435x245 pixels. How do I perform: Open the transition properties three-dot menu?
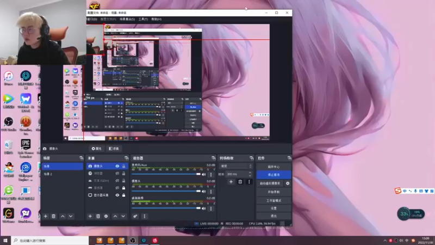249,182
